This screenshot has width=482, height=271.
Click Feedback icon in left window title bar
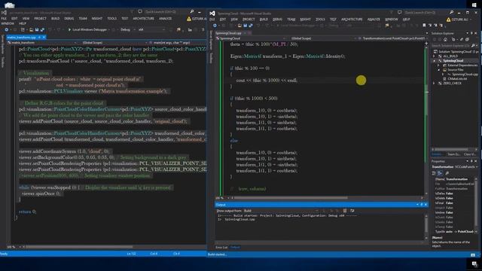140,12
